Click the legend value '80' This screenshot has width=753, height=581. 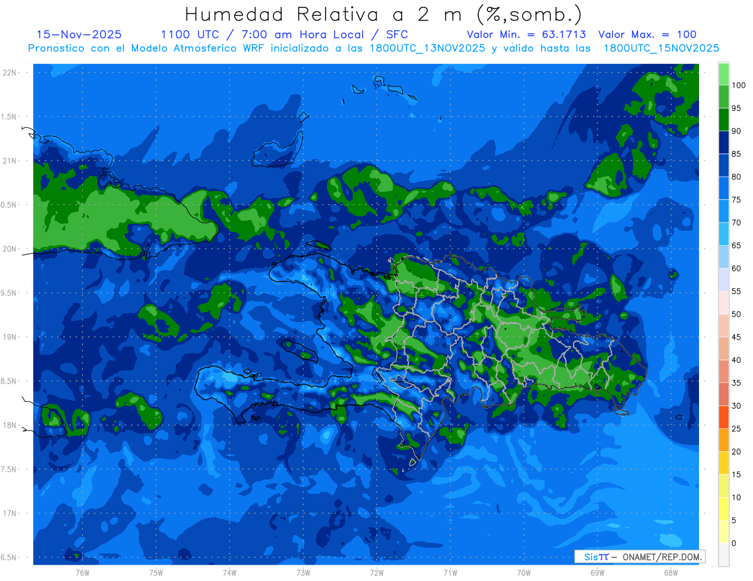[736, 177]
